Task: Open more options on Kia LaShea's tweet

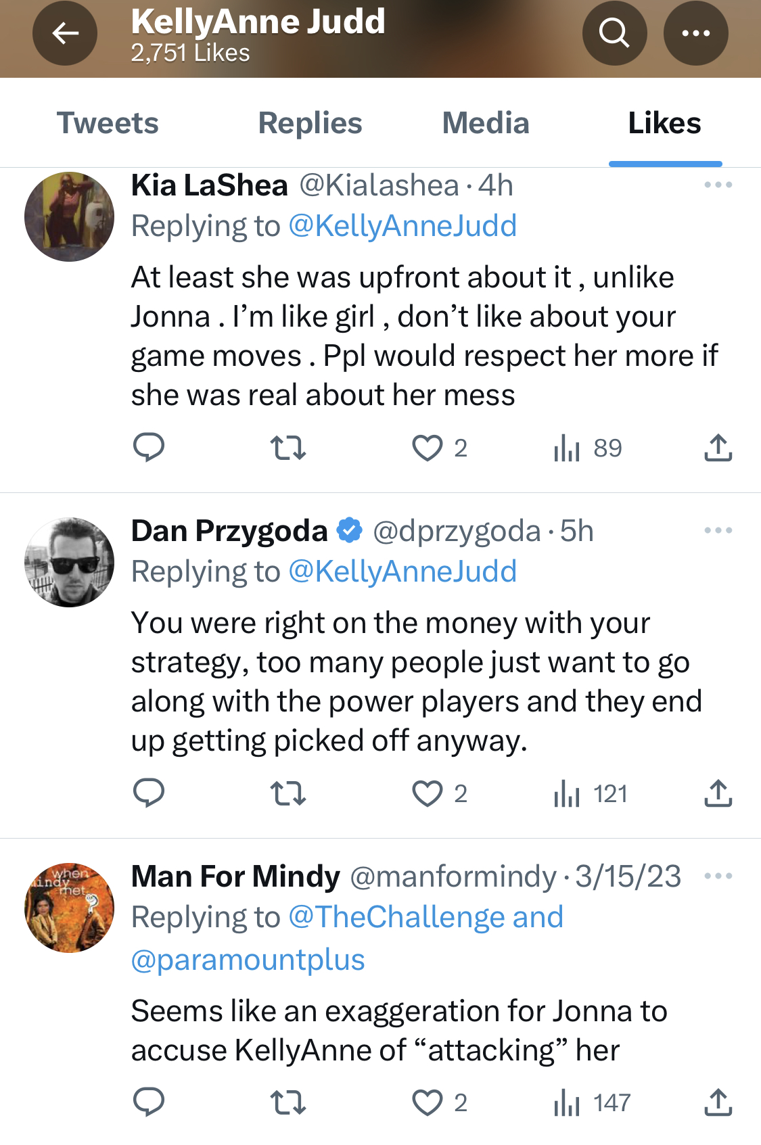Action: (718, 185)
